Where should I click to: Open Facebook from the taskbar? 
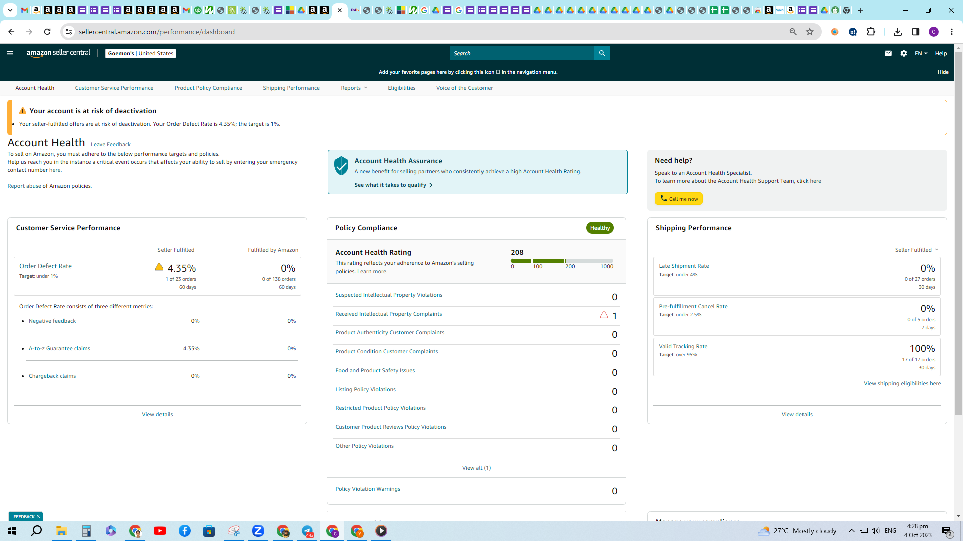pyautogui.click(x=185, y=531)
